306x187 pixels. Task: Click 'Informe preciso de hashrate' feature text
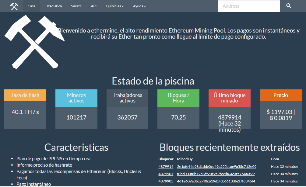pos(44,165)
